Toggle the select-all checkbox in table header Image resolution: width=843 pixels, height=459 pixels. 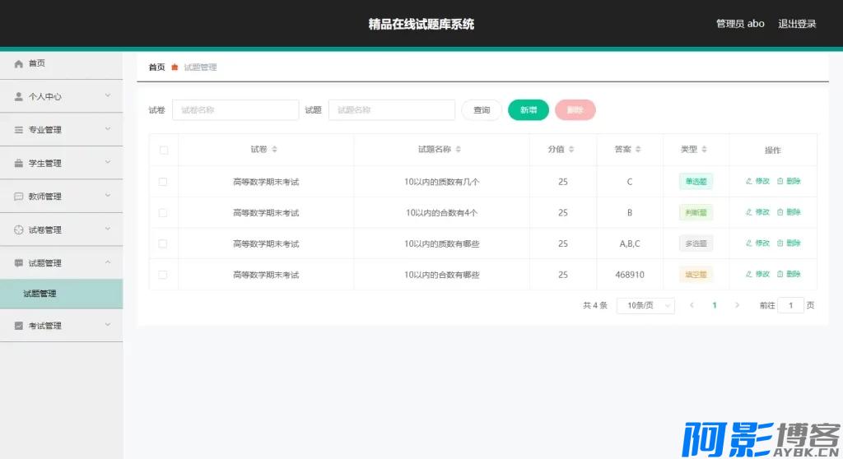click(163, 150)
